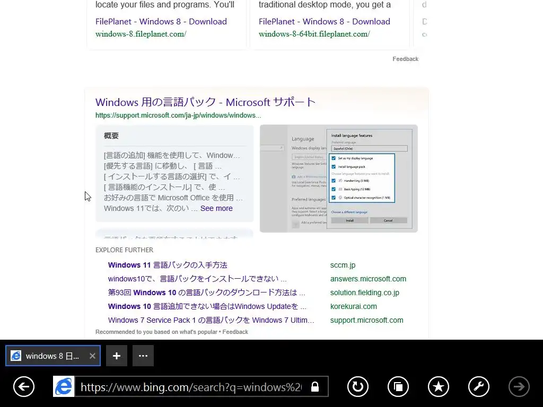Click the Internet Explorer site icon by address bar
Screen dimensions: 543x407
[x=64, y=386]
